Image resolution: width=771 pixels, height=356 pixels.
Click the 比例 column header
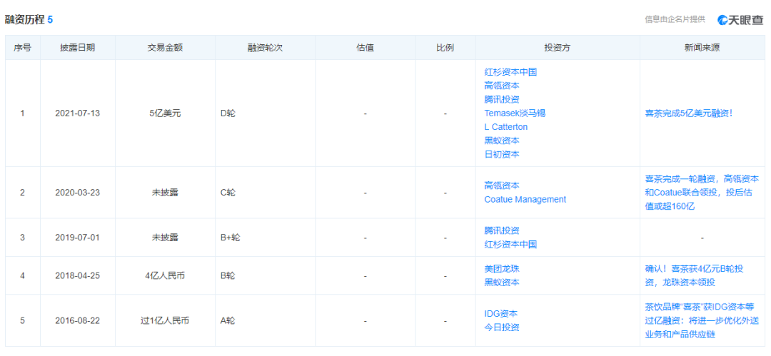(x=445, y=48)
